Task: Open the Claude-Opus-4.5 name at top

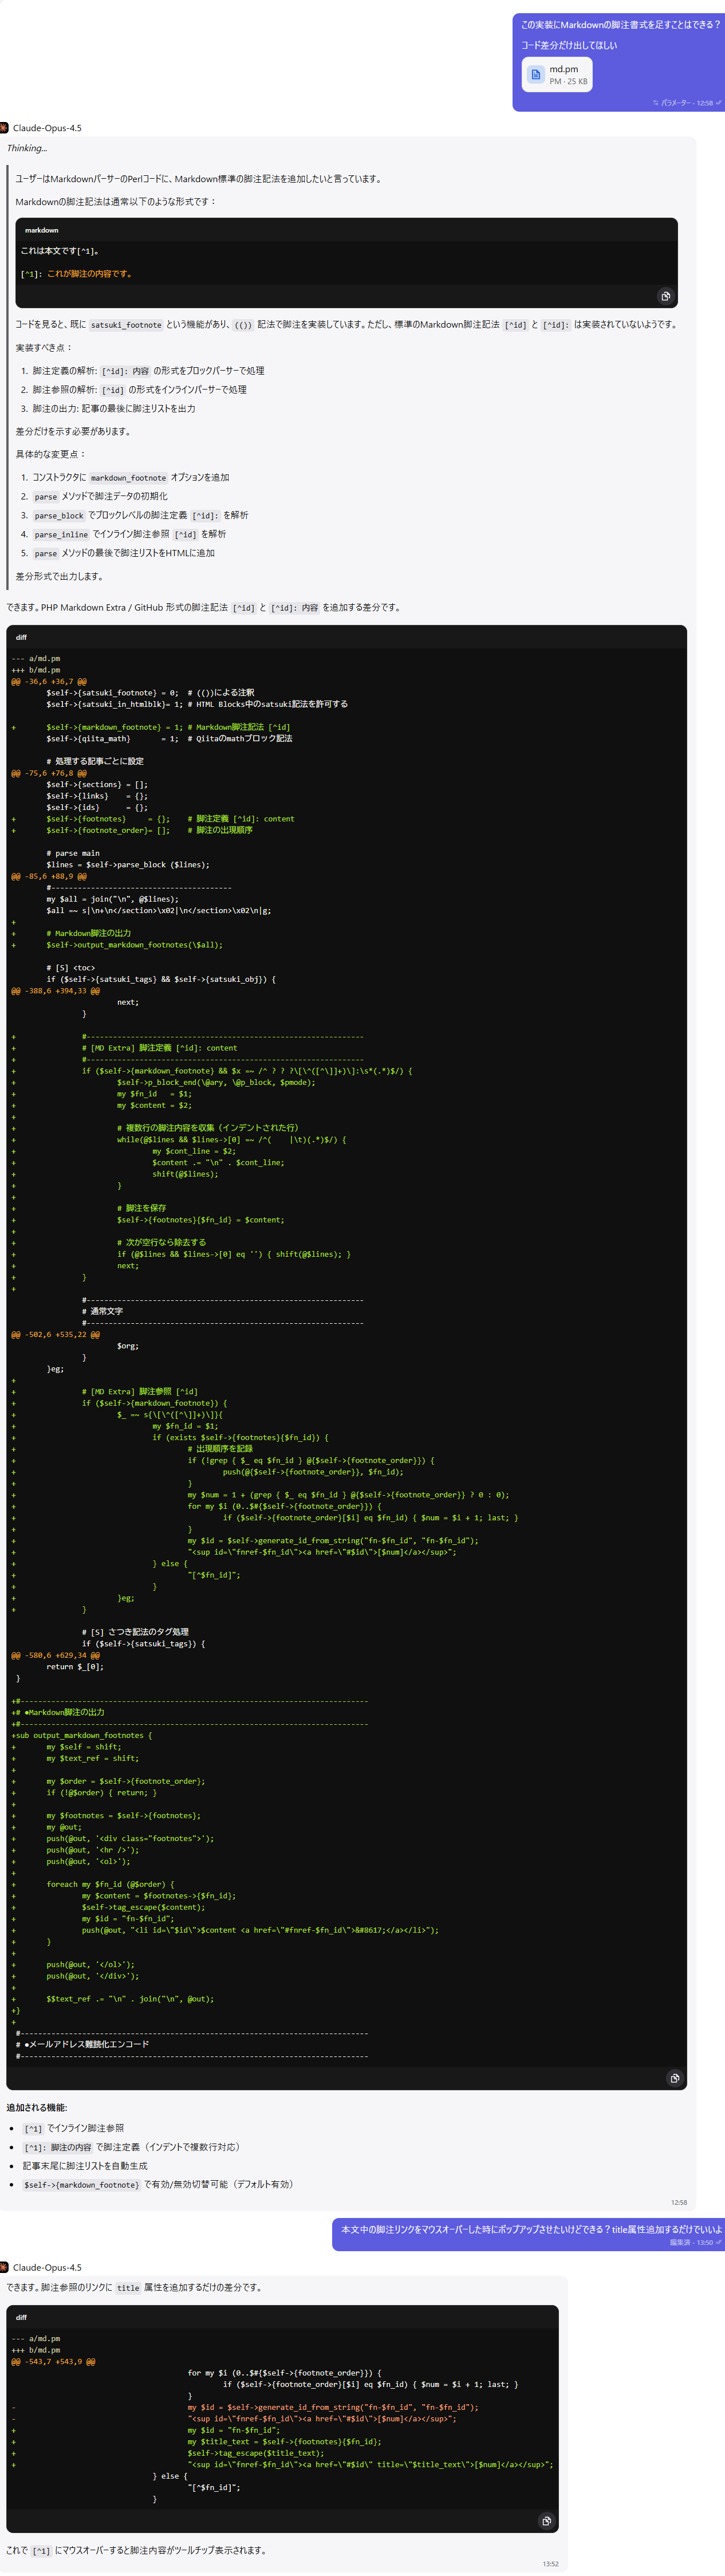Action: click(x=47, y=128)
